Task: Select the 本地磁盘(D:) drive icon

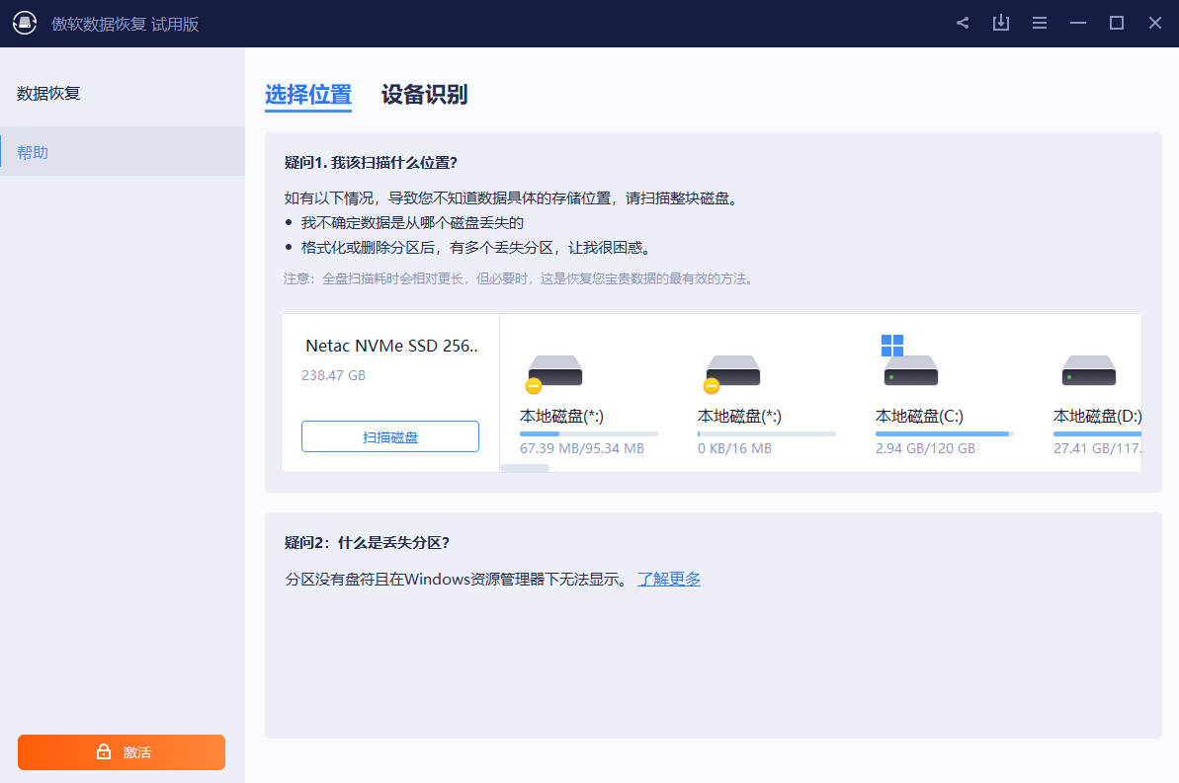Action: coord(1089,370)
